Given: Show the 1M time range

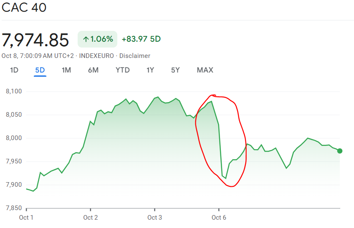Looking at the screenshot, I should (66, 70).
